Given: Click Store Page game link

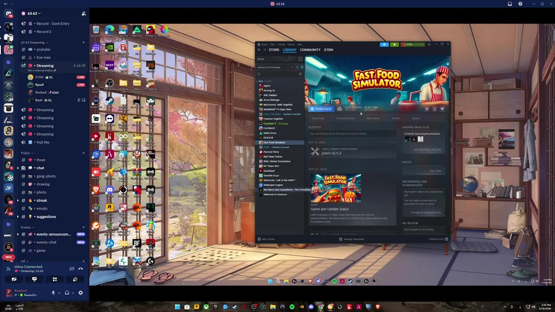Looking at the screenshot, I should [x=318, y=118].
